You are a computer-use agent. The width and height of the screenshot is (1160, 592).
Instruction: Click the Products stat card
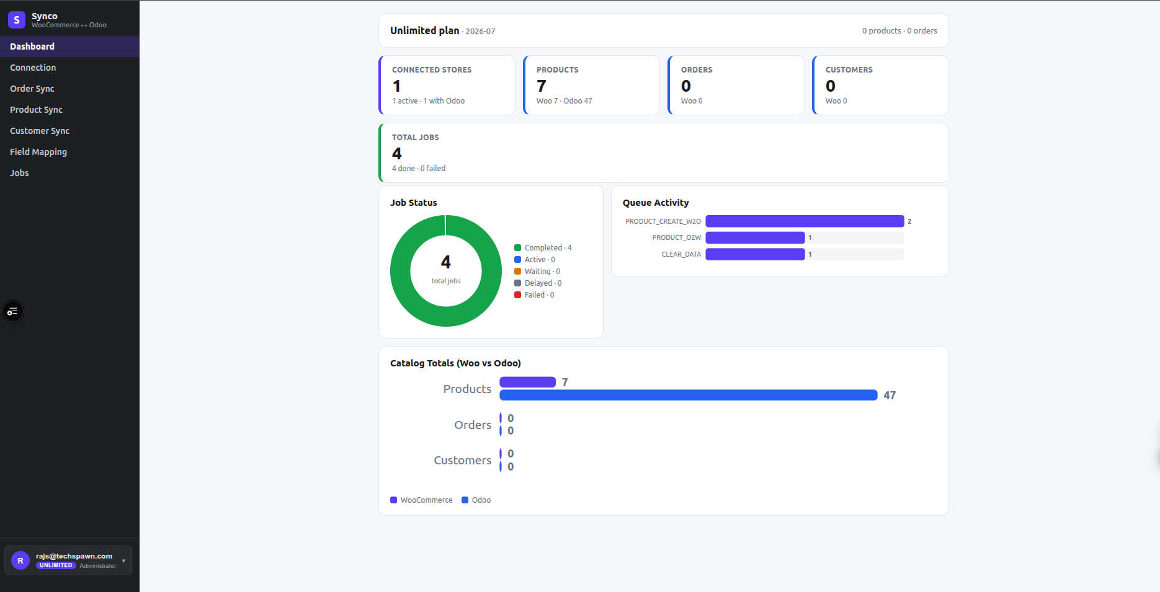(591, 86)
